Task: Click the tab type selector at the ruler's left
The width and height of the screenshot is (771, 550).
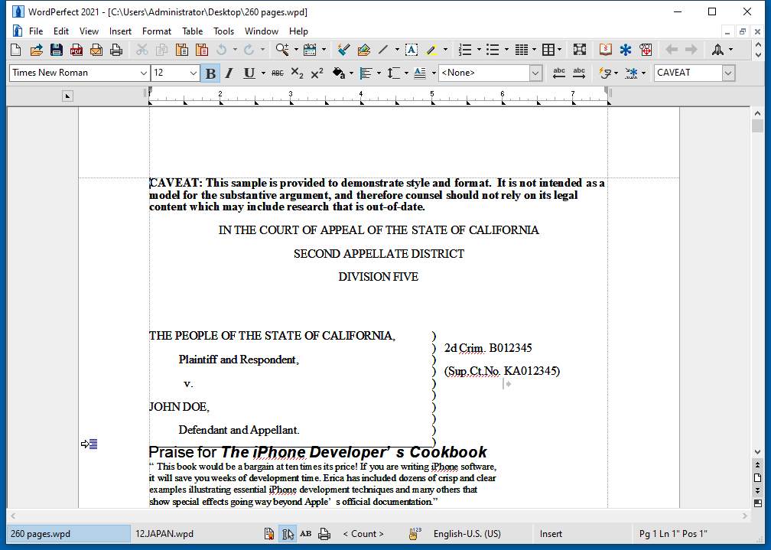Action: 68,96
